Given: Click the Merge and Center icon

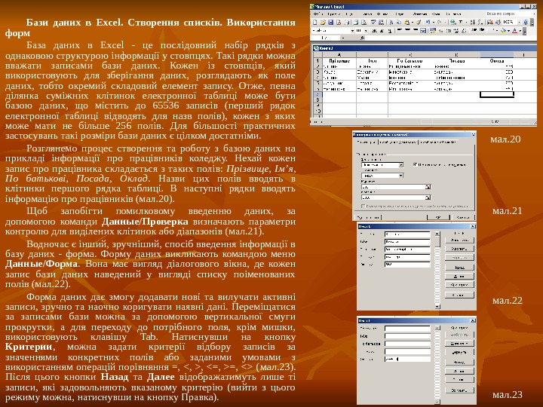Looking at the screenshot, I should point(423,30).
